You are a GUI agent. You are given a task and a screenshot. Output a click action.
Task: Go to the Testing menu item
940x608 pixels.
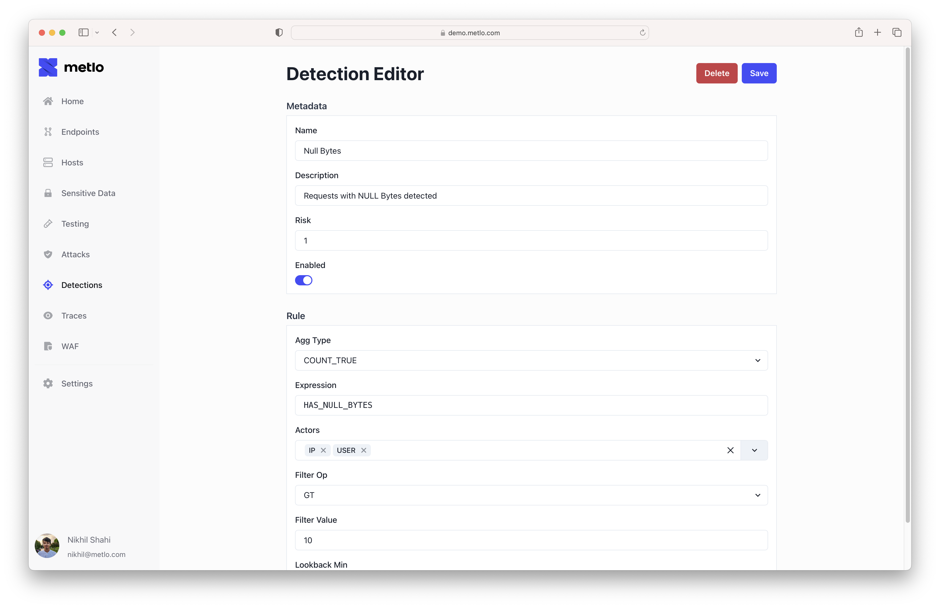(75, 224)
